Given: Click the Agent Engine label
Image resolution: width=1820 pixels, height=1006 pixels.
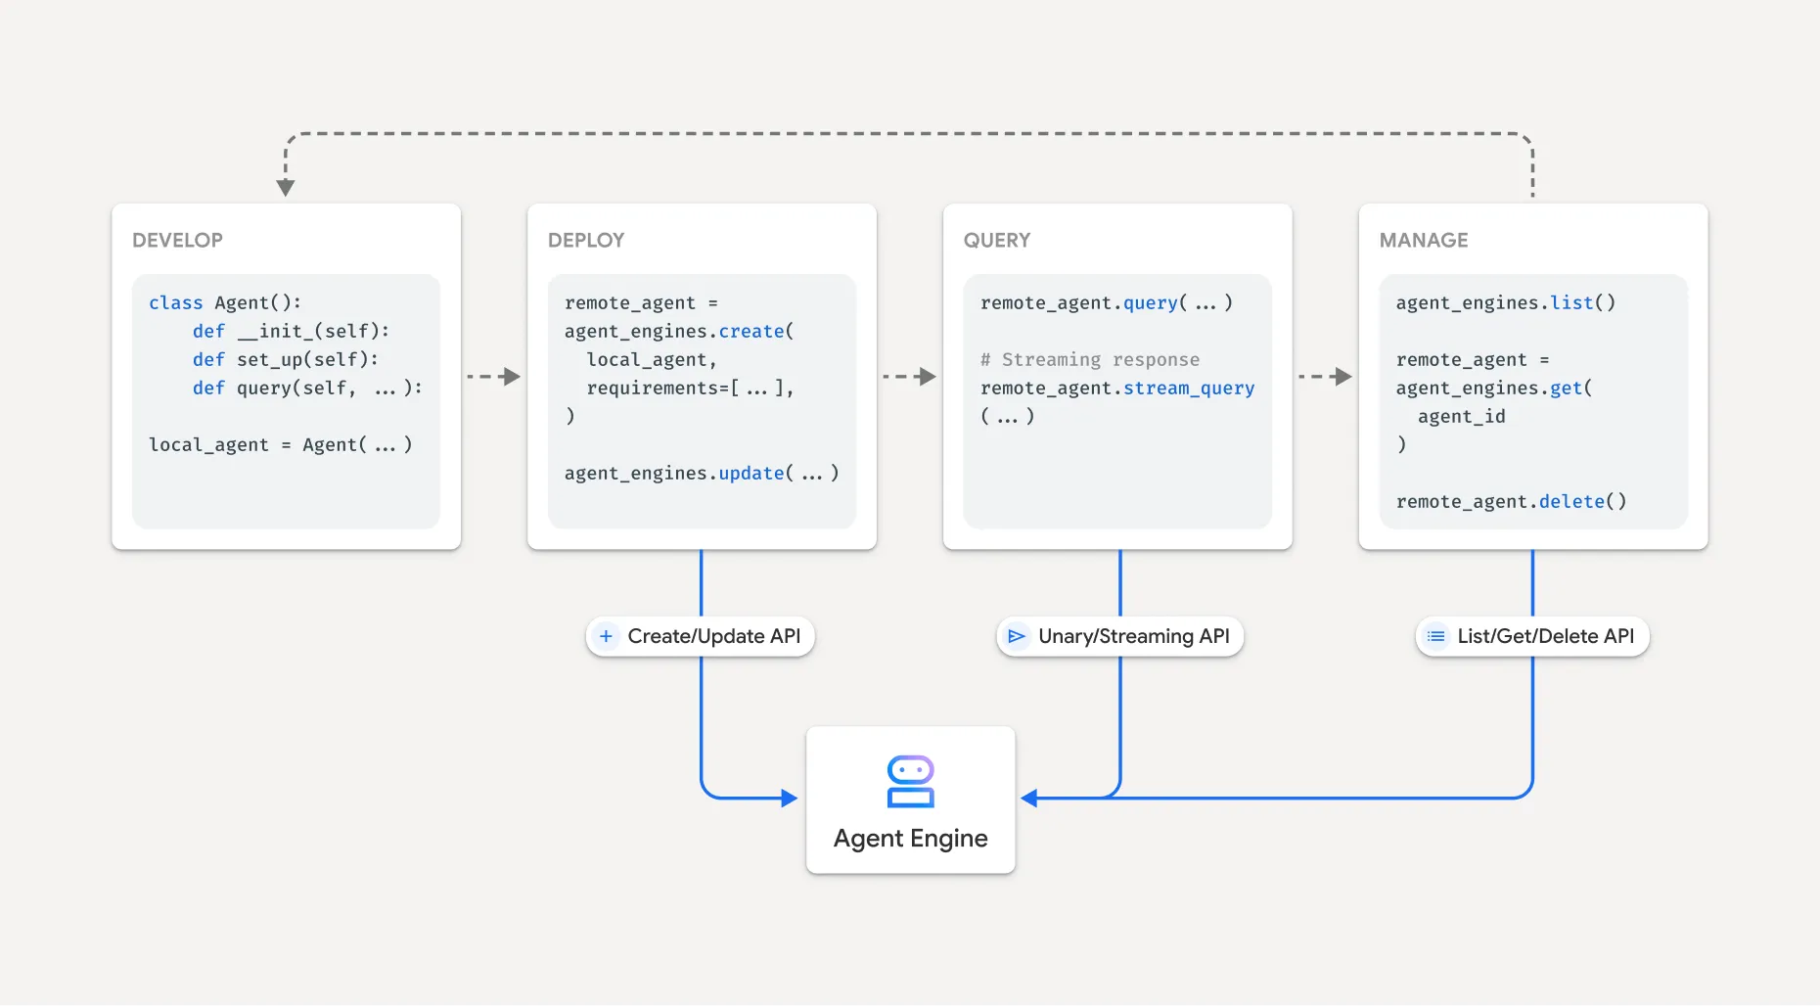Looking at the screenshot, I should [x=909, y=839].
